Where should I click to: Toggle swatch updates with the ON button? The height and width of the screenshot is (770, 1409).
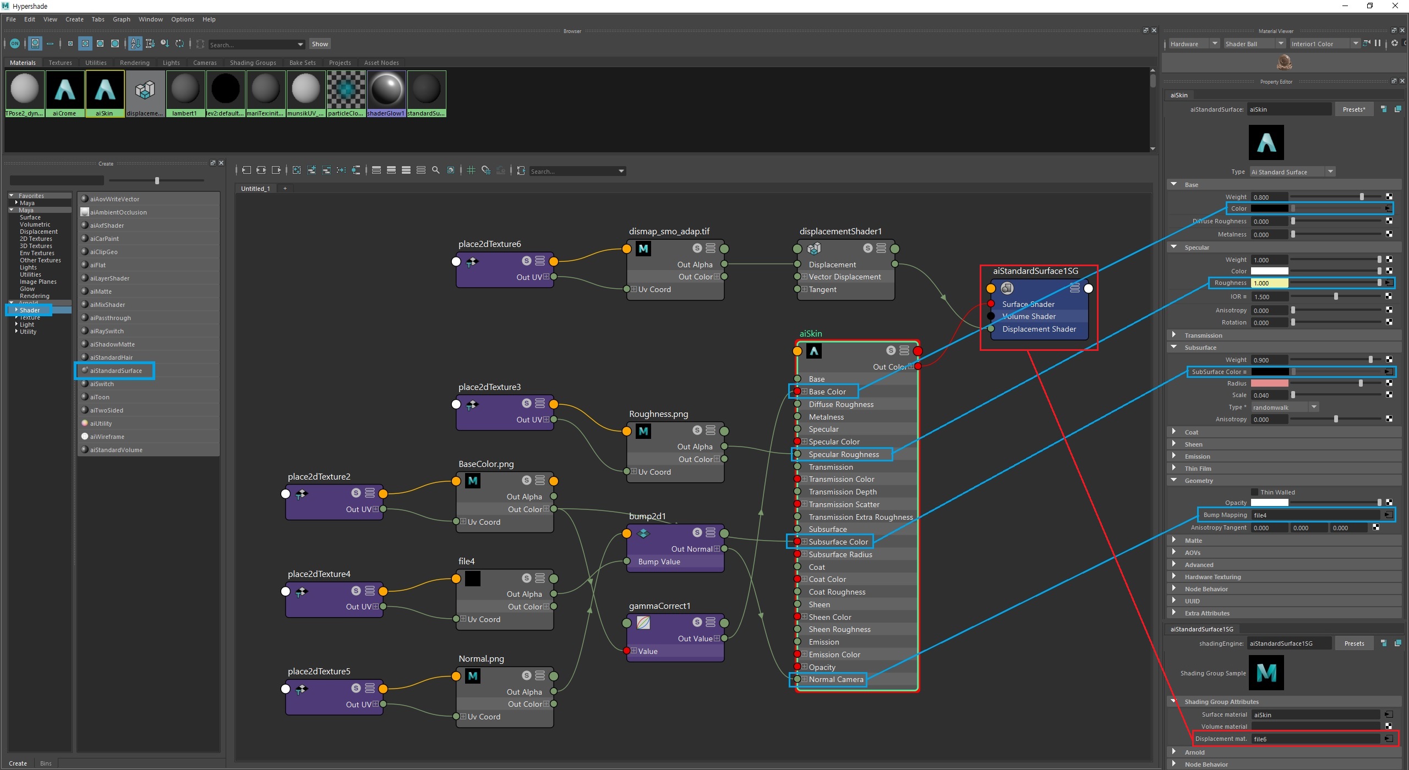tap(15, 43)
